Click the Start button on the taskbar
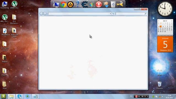 pos(4,97)
